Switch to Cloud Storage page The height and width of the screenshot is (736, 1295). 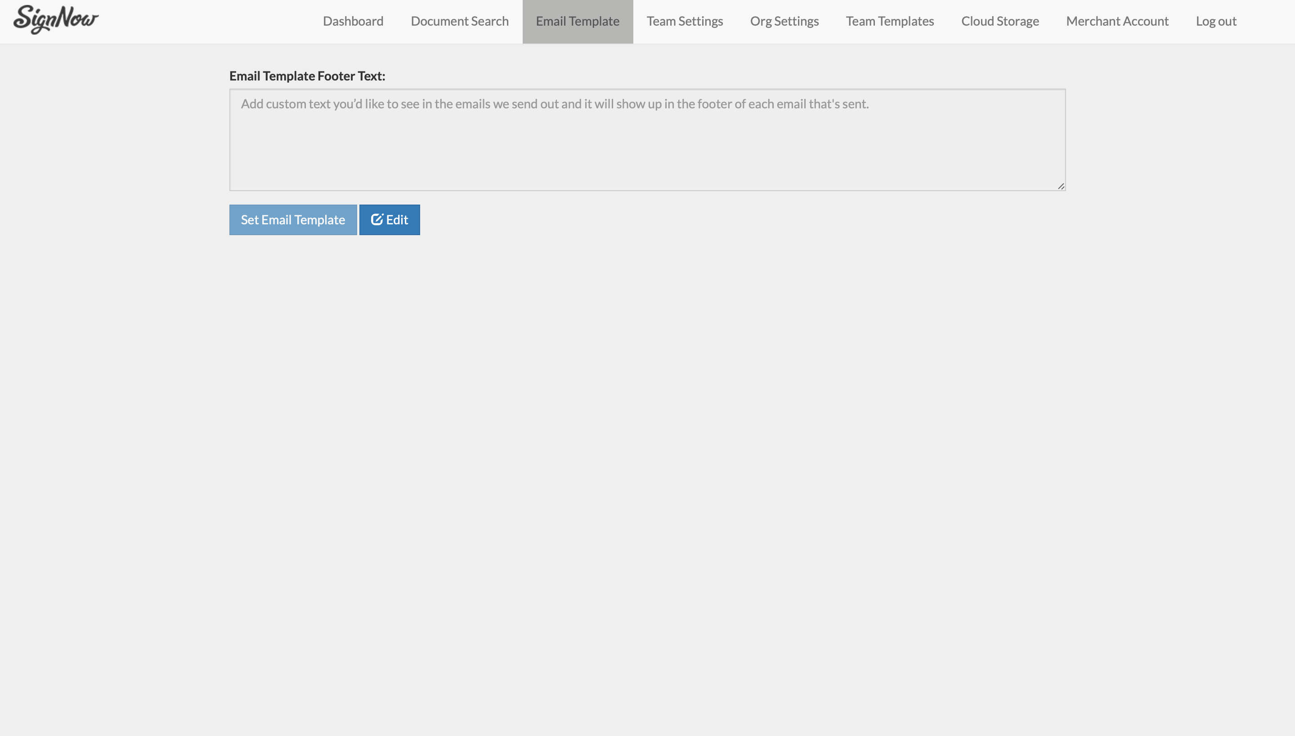coord(999,21)
